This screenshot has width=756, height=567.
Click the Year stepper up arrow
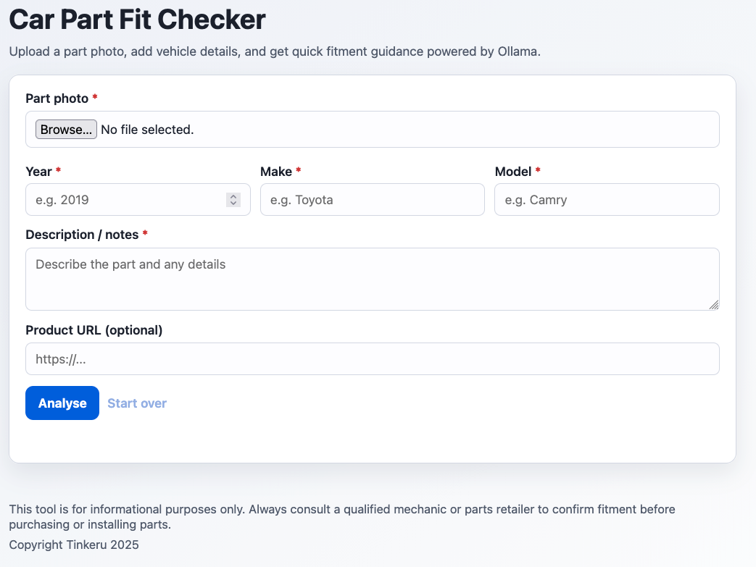[233, 196]
